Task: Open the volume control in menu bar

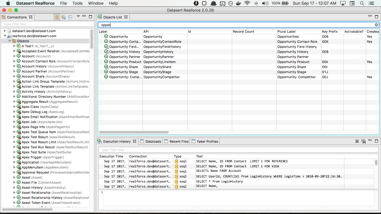Action: click(x=265, y=3)
